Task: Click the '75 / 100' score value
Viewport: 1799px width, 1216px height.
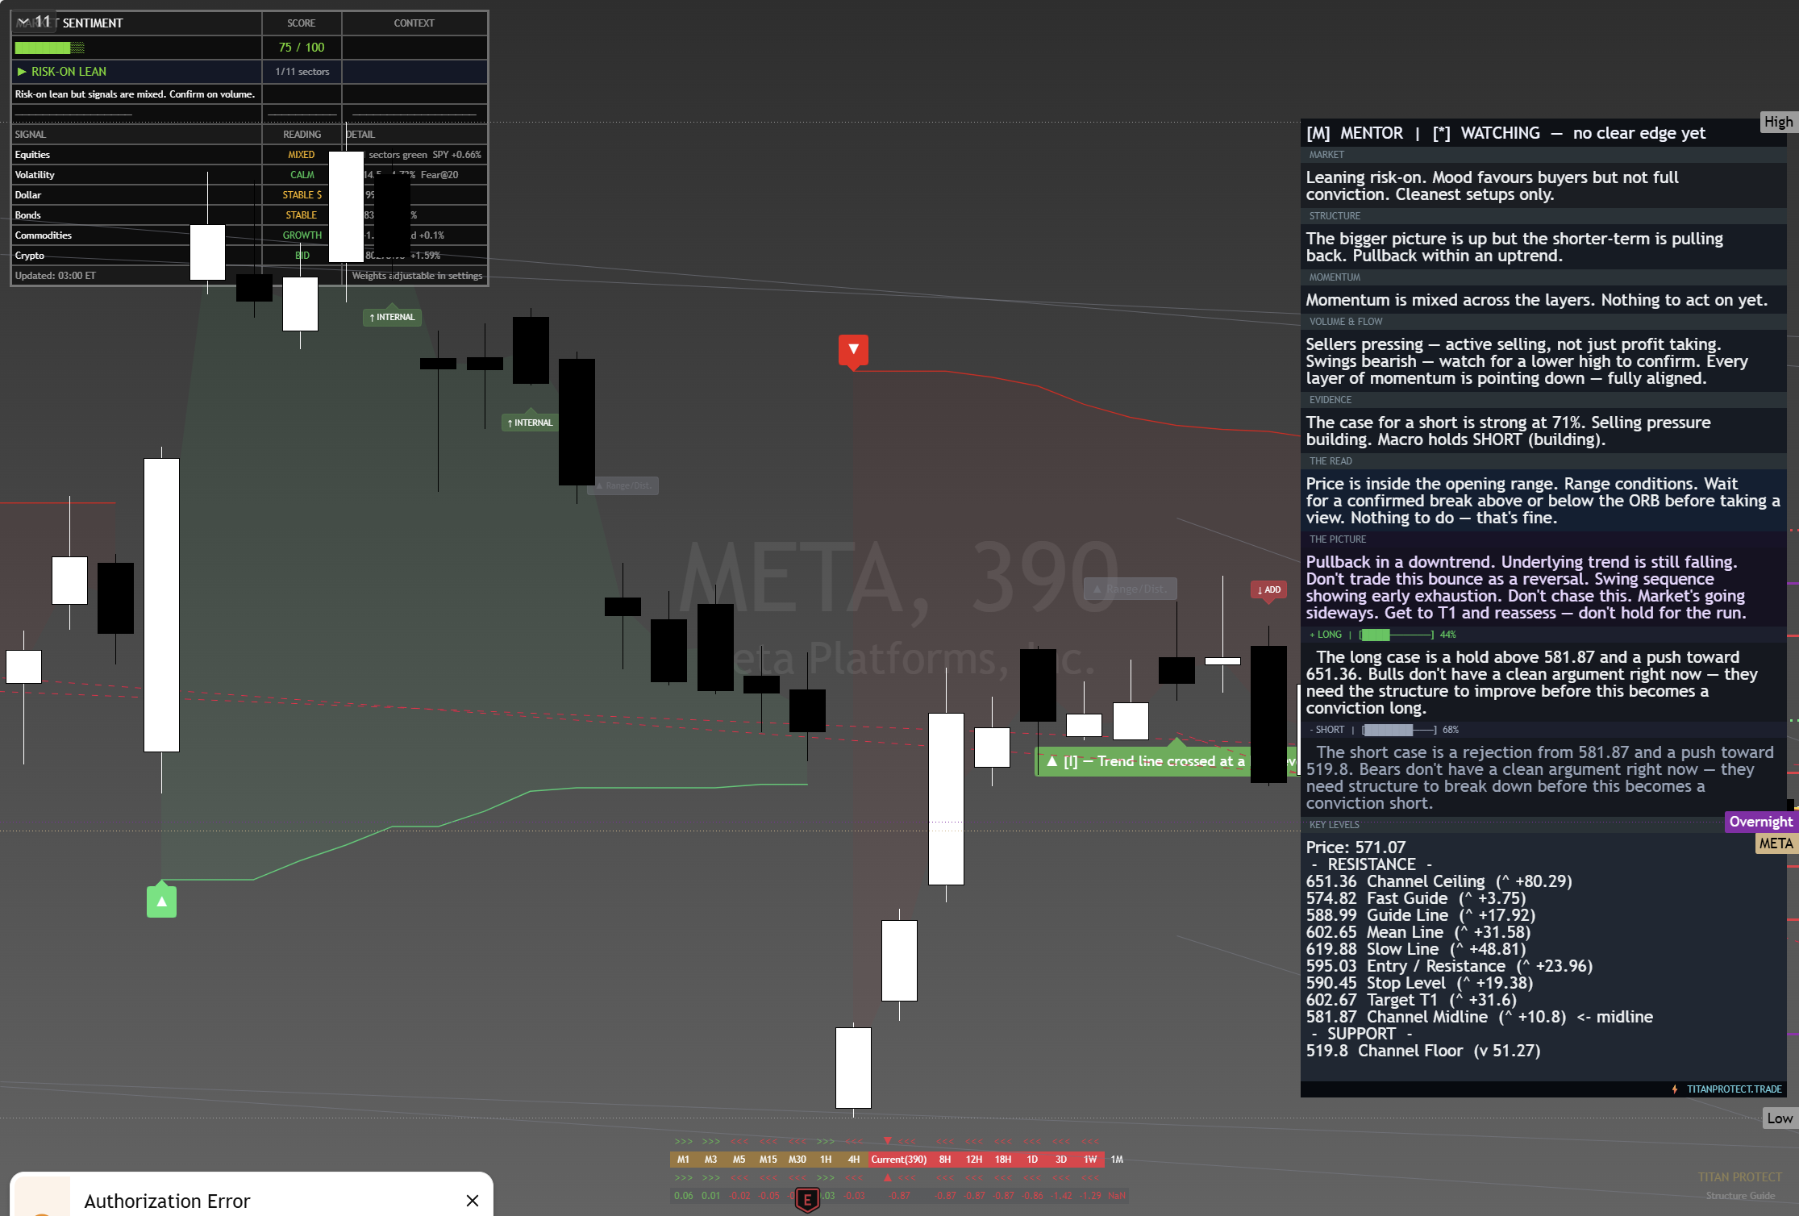Action: pyautogui.click(x=302, y=48)
